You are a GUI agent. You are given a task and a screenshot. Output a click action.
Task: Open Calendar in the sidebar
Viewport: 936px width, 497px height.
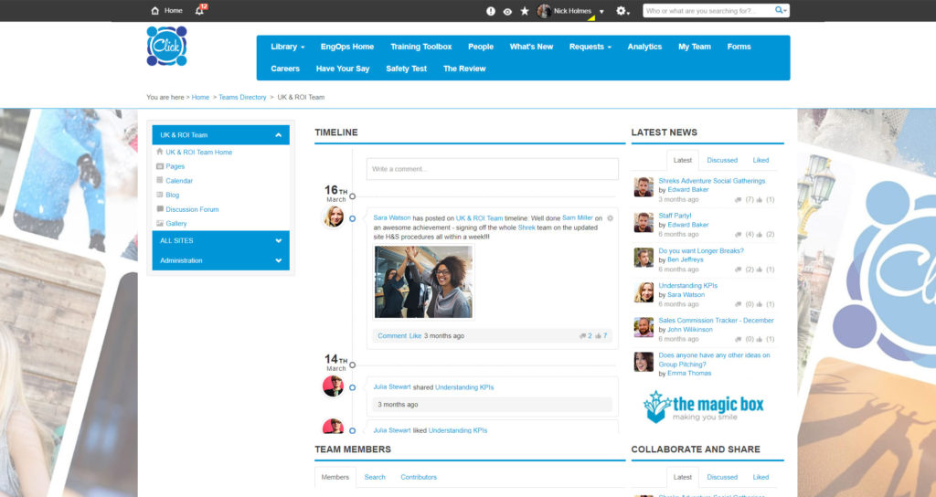click(x=179, y=181)
